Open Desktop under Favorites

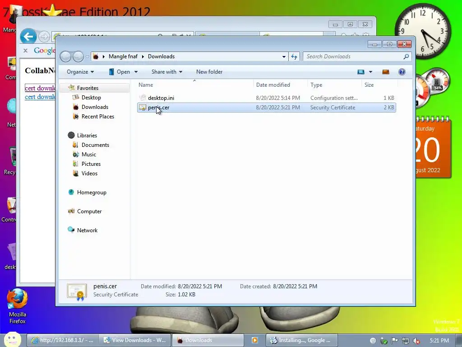(91, 98)
